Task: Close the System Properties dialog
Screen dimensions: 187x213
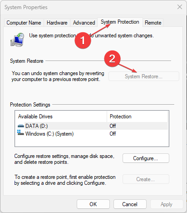Action: click(x=180, y=7)
